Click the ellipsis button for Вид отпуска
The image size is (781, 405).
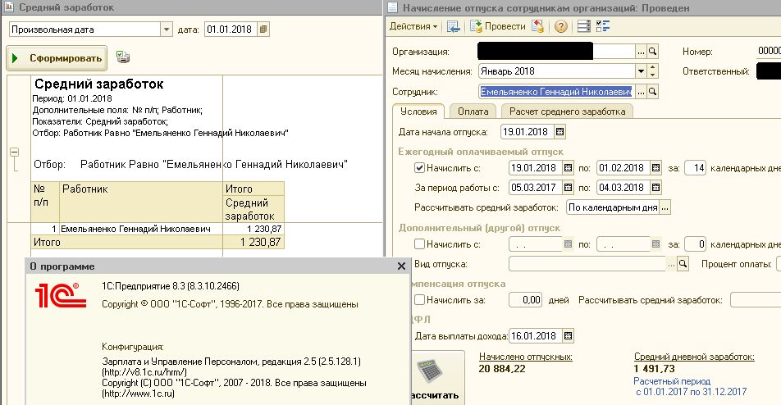pyautogui.click(x=671, y=264)
